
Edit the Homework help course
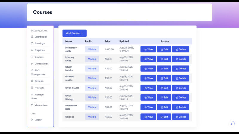164,107
